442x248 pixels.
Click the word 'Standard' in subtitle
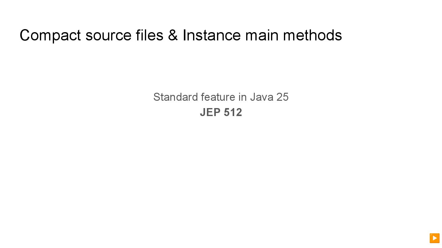176,97
